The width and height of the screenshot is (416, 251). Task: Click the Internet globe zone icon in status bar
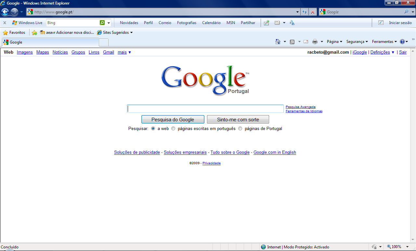[264, 247]
